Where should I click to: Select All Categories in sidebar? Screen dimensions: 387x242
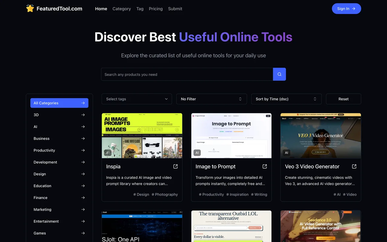[x=59, y=103]
